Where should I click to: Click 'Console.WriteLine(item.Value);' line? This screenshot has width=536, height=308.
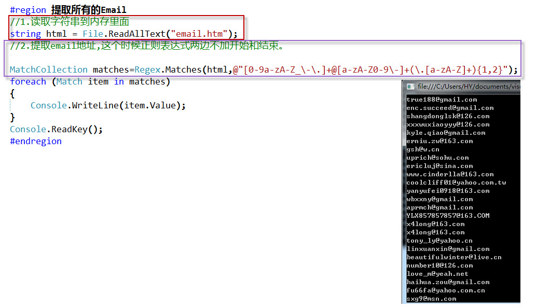pos(108,105)
